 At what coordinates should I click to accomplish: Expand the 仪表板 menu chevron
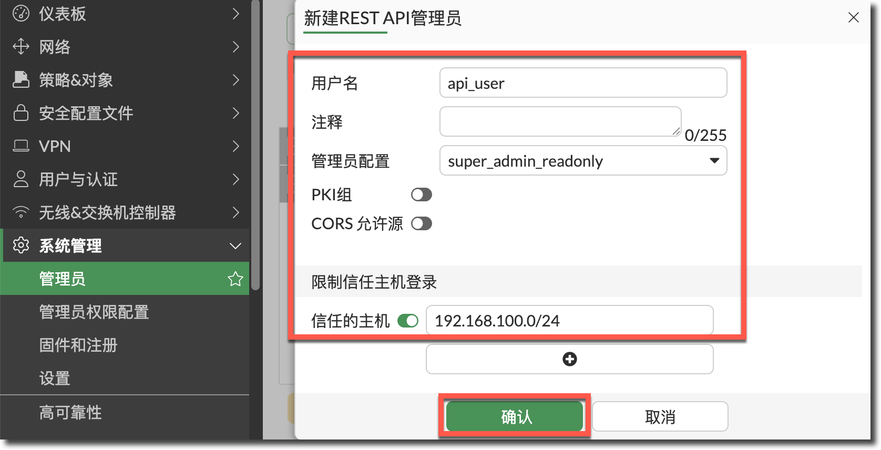click(x=235, y=14)
